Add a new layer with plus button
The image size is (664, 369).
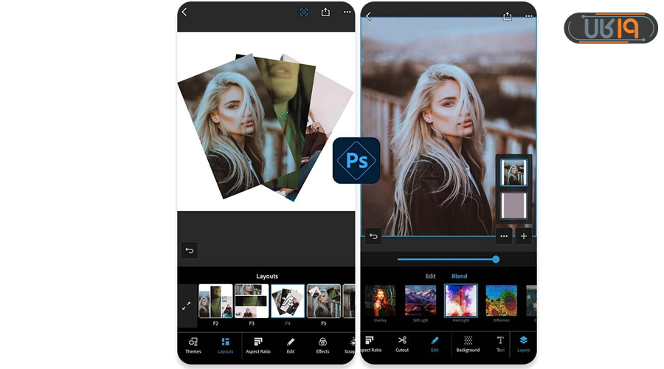tap(524, 236)
